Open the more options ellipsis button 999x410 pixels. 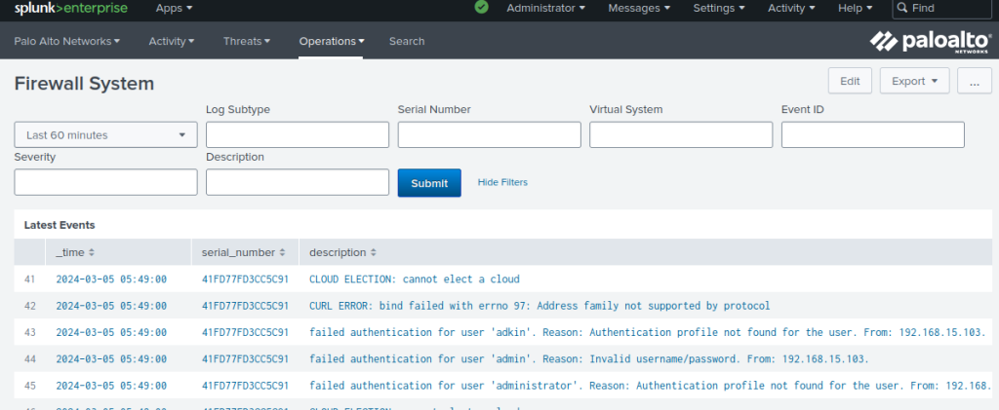click(x=975, y=81)
